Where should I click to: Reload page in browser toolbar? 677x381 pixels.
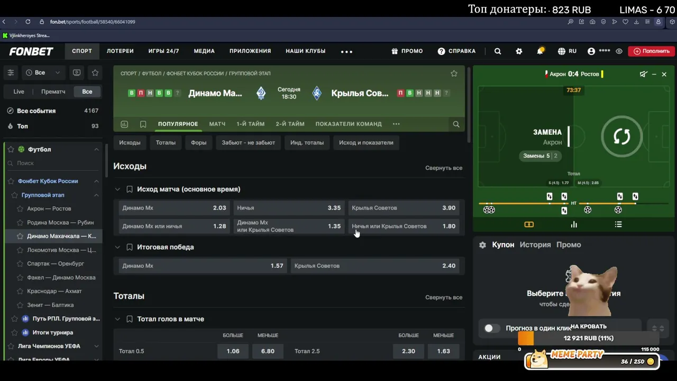point(28,22)
